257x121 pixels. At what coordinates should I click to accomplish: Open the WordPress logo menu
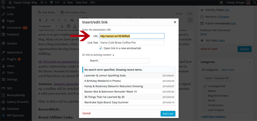(4, 3)
